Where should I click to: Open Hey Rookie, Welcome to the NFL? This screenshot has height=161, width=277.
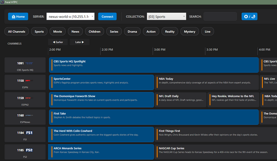coord(233,100)
